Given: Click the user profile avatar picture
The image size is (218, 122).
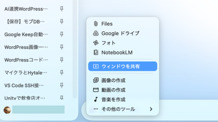Looking at the screenshot, I should click(x=7, y=110).
